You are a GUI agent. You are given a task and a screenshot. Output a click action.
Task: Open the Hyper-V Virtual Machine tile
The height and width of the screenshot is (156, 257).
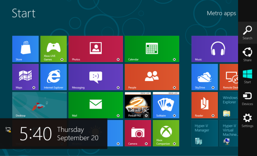click(229, 133)
